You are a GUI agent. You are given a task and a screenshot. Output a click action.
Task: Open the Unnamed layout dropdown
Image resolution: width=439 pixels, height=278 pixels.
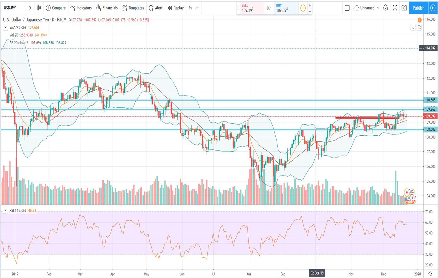[x=367, y=8]
